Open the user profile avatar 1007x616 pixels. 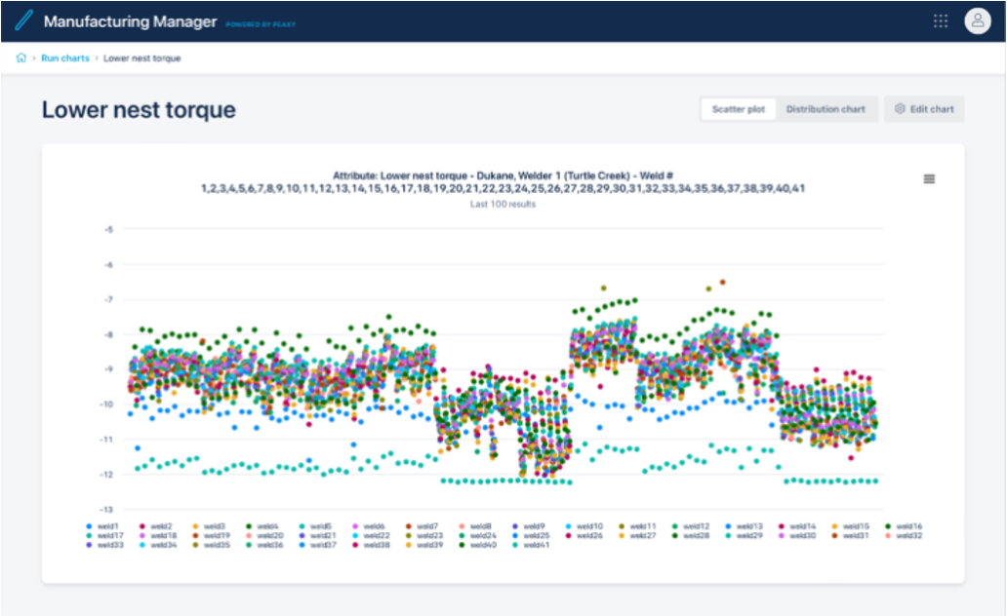pyautogui.click(x=977, y=21)
